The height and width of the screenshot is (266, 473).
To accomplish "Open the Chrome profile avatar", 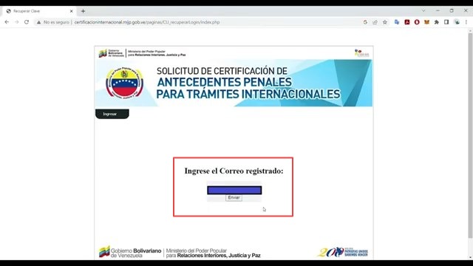I will (x=457, y=22).
